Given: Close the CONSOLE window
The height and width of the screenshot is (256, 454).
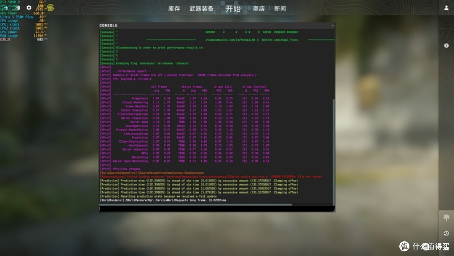Looking at the screenshot, I should (x=333, y=26).
